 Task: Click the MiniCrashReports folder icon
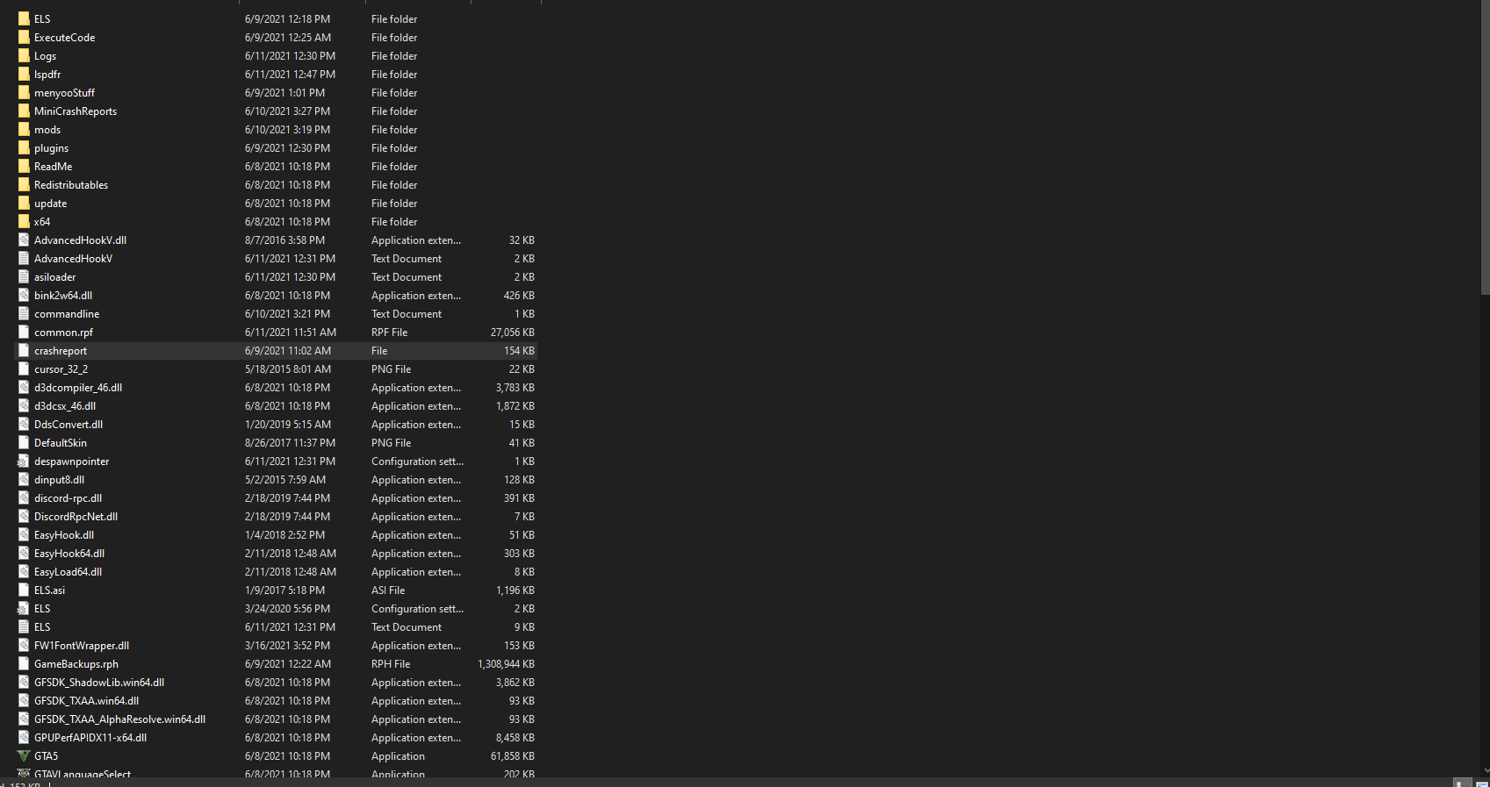click(x=24, y=111)
